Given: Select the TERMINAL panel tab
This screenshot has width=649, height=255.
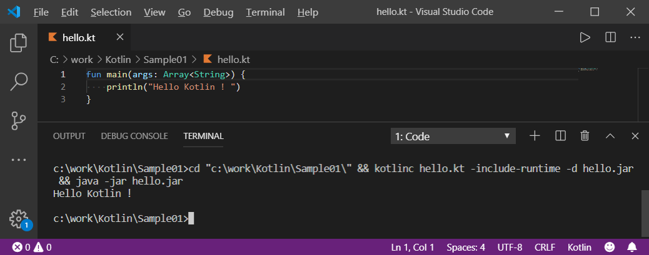Looking at the screenshot, I should (x=204, y=136).
